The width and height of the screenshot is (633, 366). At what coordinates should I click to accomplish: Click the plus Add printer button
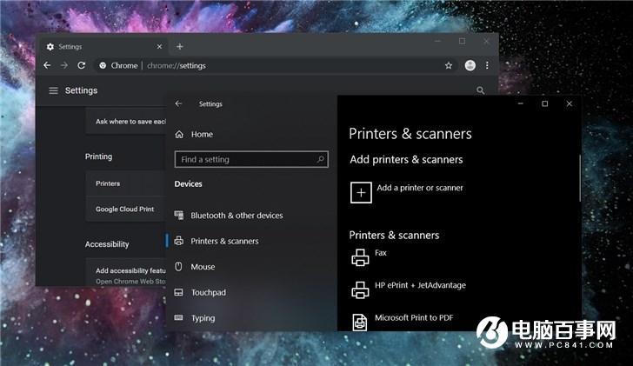(361, 192)
